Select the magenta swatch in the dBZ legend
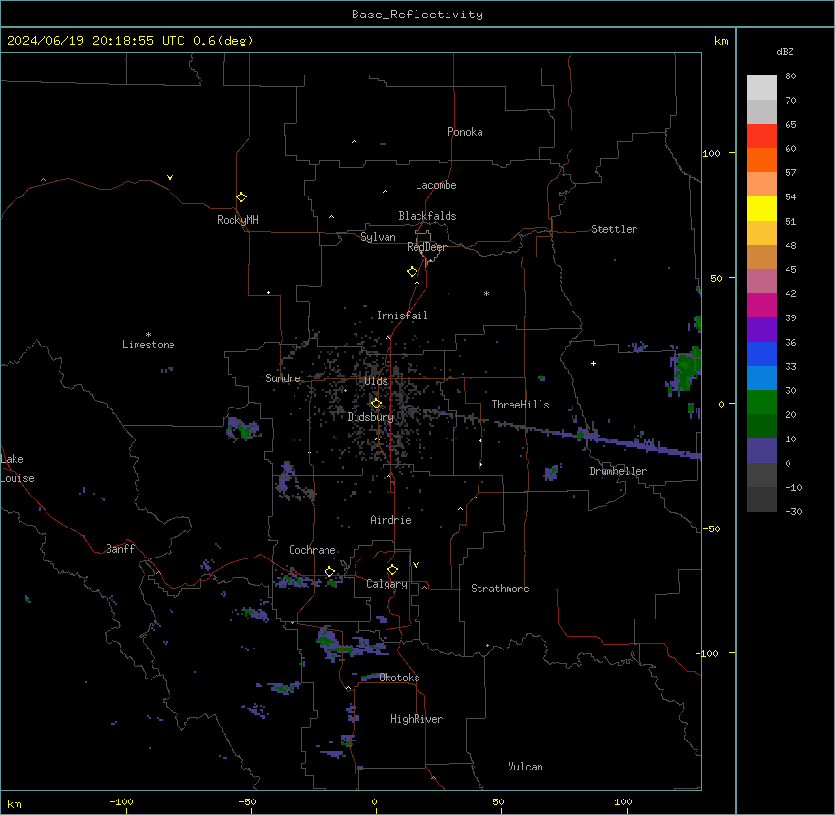 tap(761, 305)
